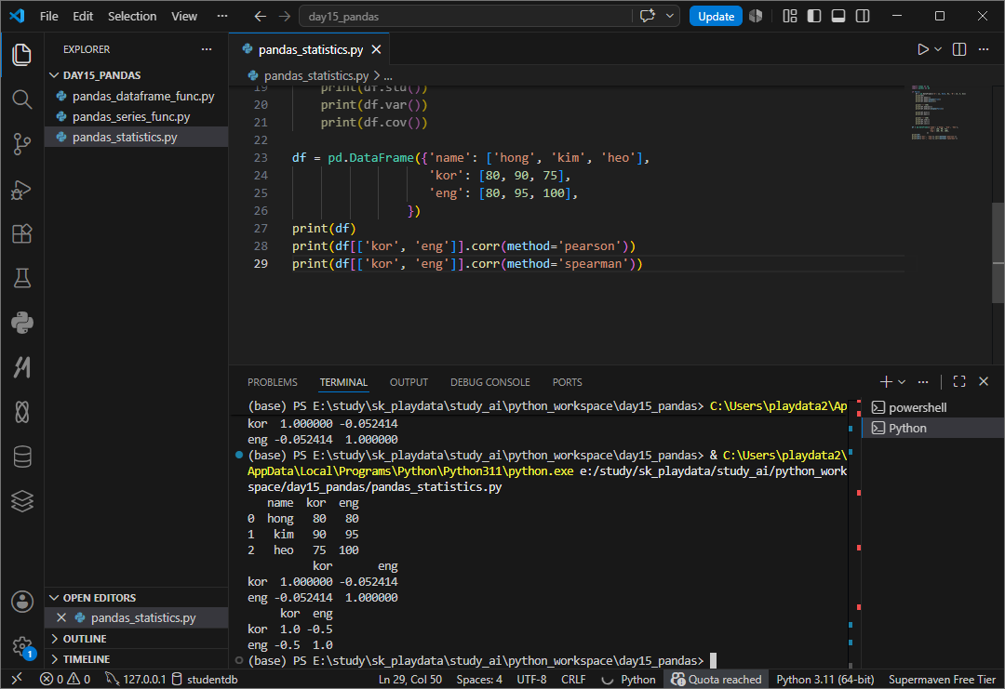
Task: Expand the Timeline section
Action: [86, 659]
